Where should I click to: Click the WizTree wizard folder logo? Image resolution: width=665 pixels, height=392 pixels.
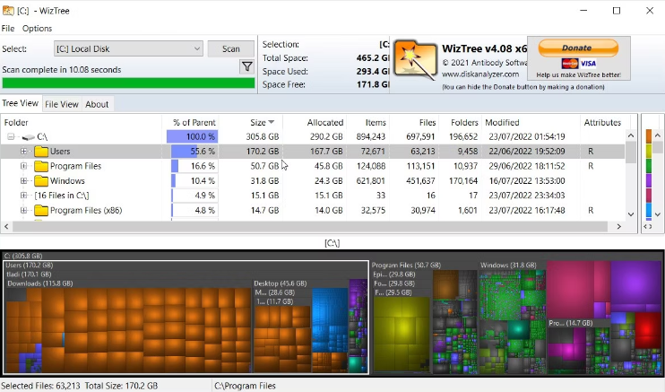415,60
